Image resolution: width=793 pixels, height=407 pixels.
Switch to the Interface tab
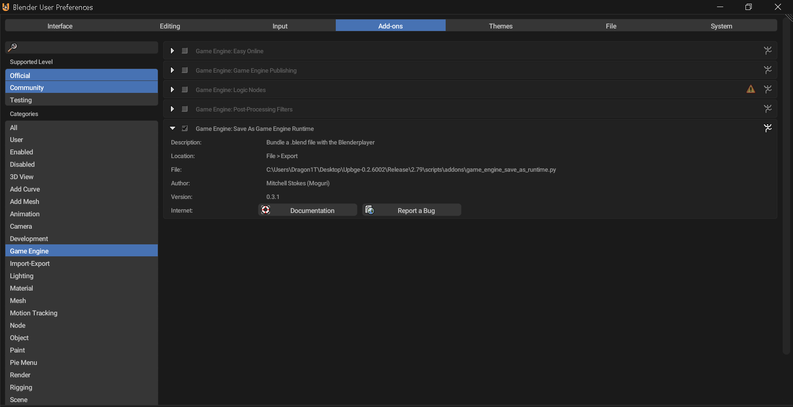point(60,26)
